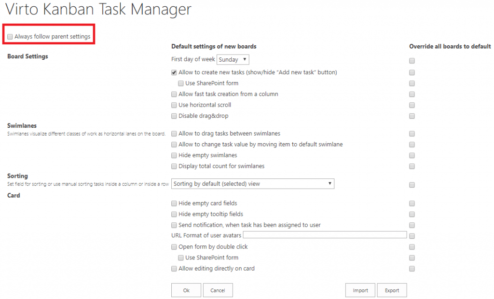Enable Allow to drag tasks between swimlanes
494x299 pixels.
(x=174, y=134)
